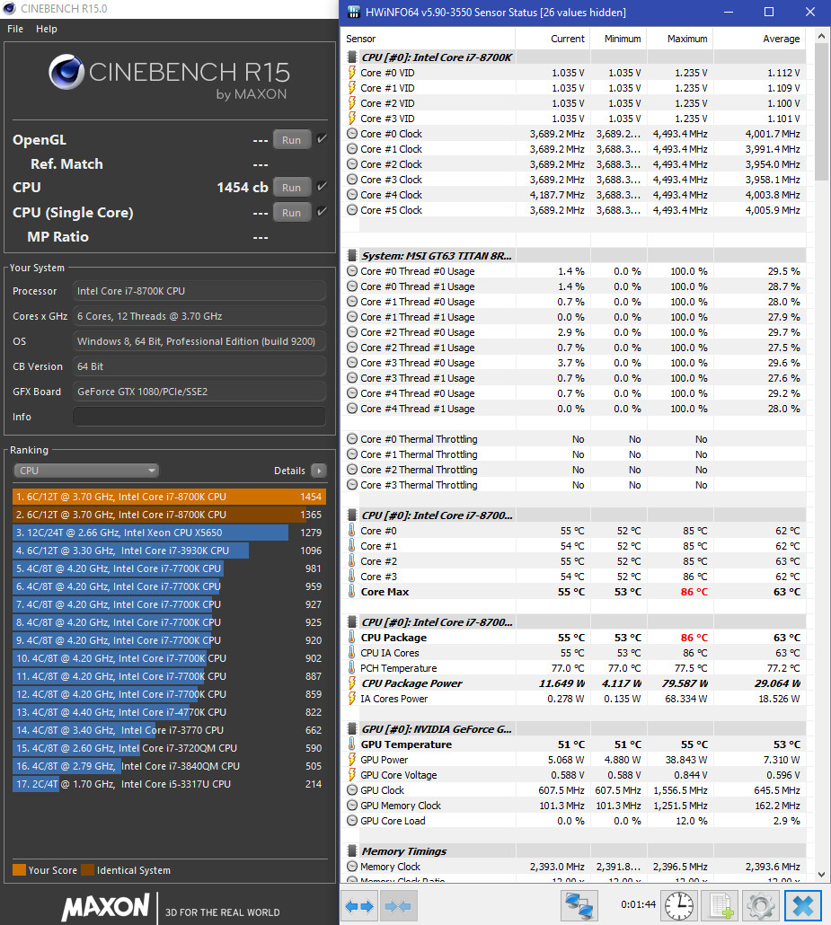Click the Maximum column header
The width and height of the screenshot is (831, 925).
click(687, 39)
